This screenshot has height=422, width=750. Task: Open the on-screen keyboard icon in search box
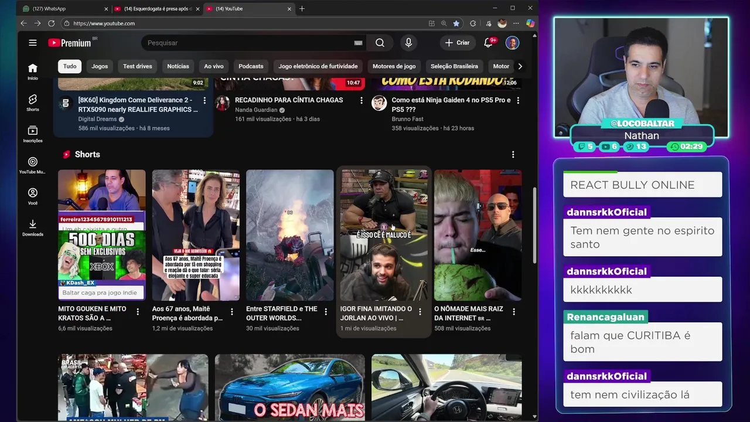pos(358,43)
